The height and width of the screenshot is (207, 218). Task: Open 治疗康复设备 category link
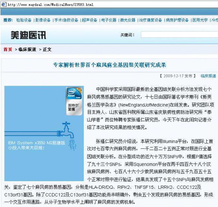(x=150, y=20)
